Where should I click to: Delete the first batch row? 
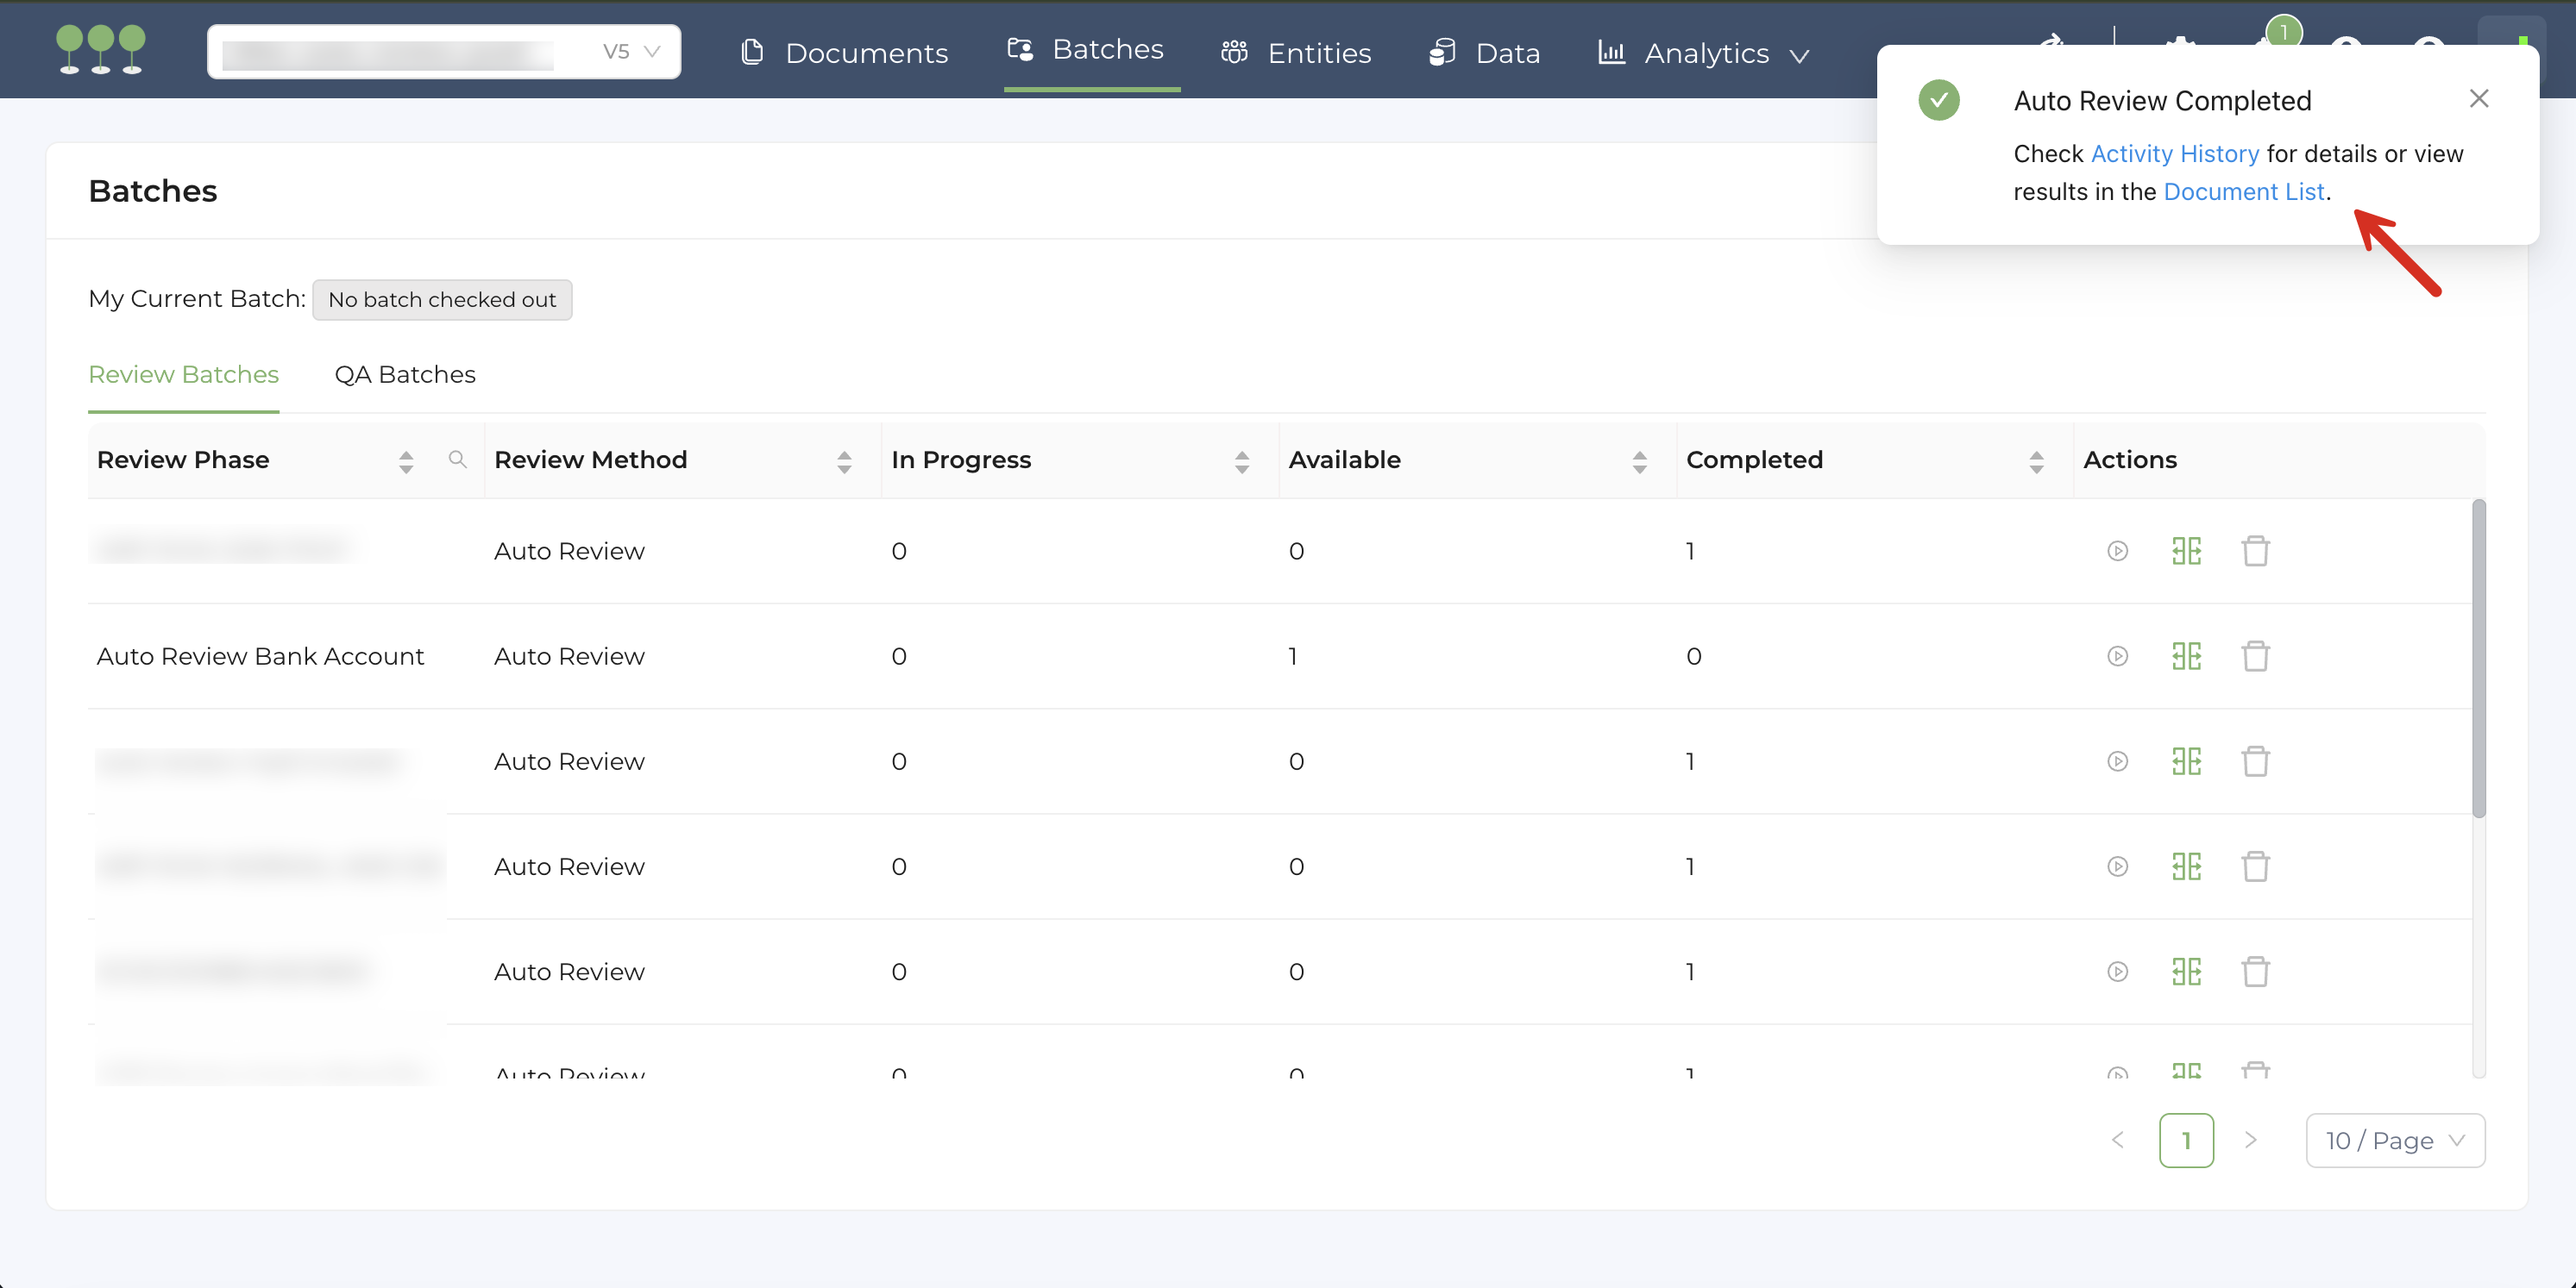pyautogui.click(x=2255, y=552)
